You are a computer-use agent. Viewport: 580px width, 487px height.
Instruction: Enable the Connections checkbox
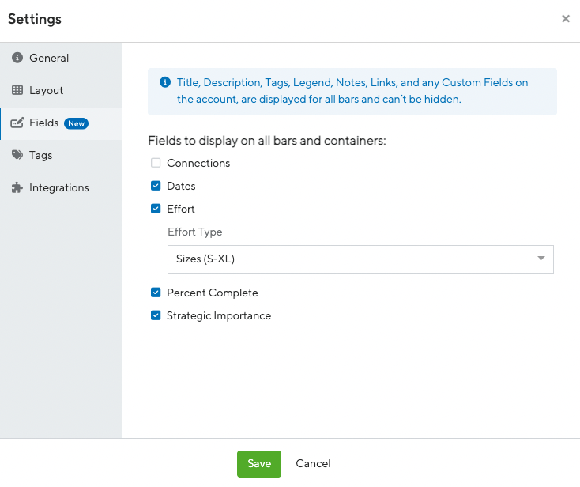click(x=156, y=163)
